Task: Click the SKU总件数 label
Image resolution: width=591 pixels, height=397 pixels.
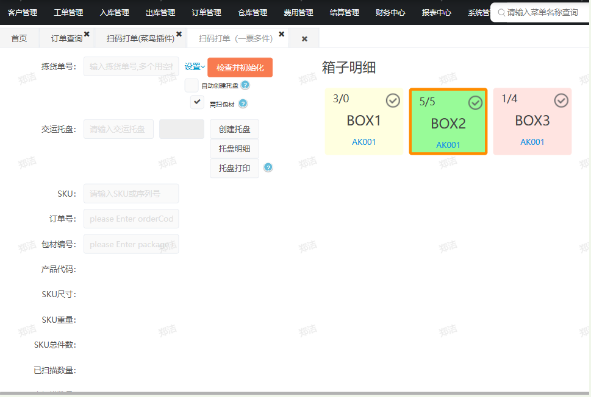Action: (55, 345)
